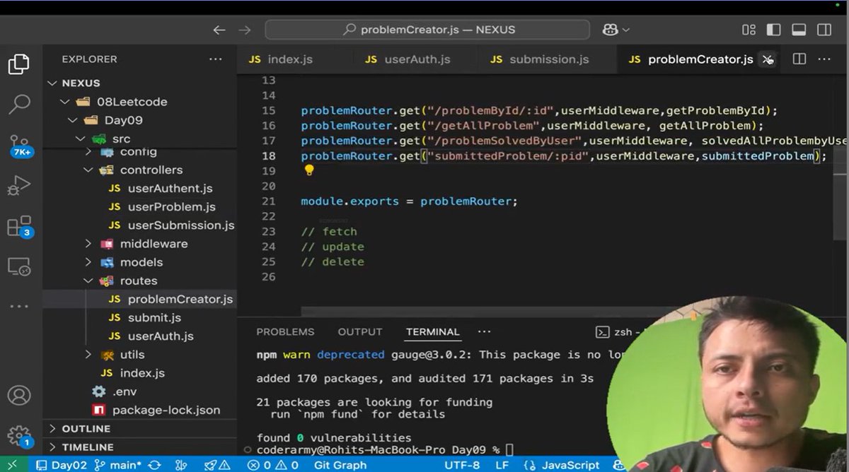Image resolution: width=849 pixels, height=472 pixels.
Task: Toggle the secondary side bar
Action: click(824, 30)
